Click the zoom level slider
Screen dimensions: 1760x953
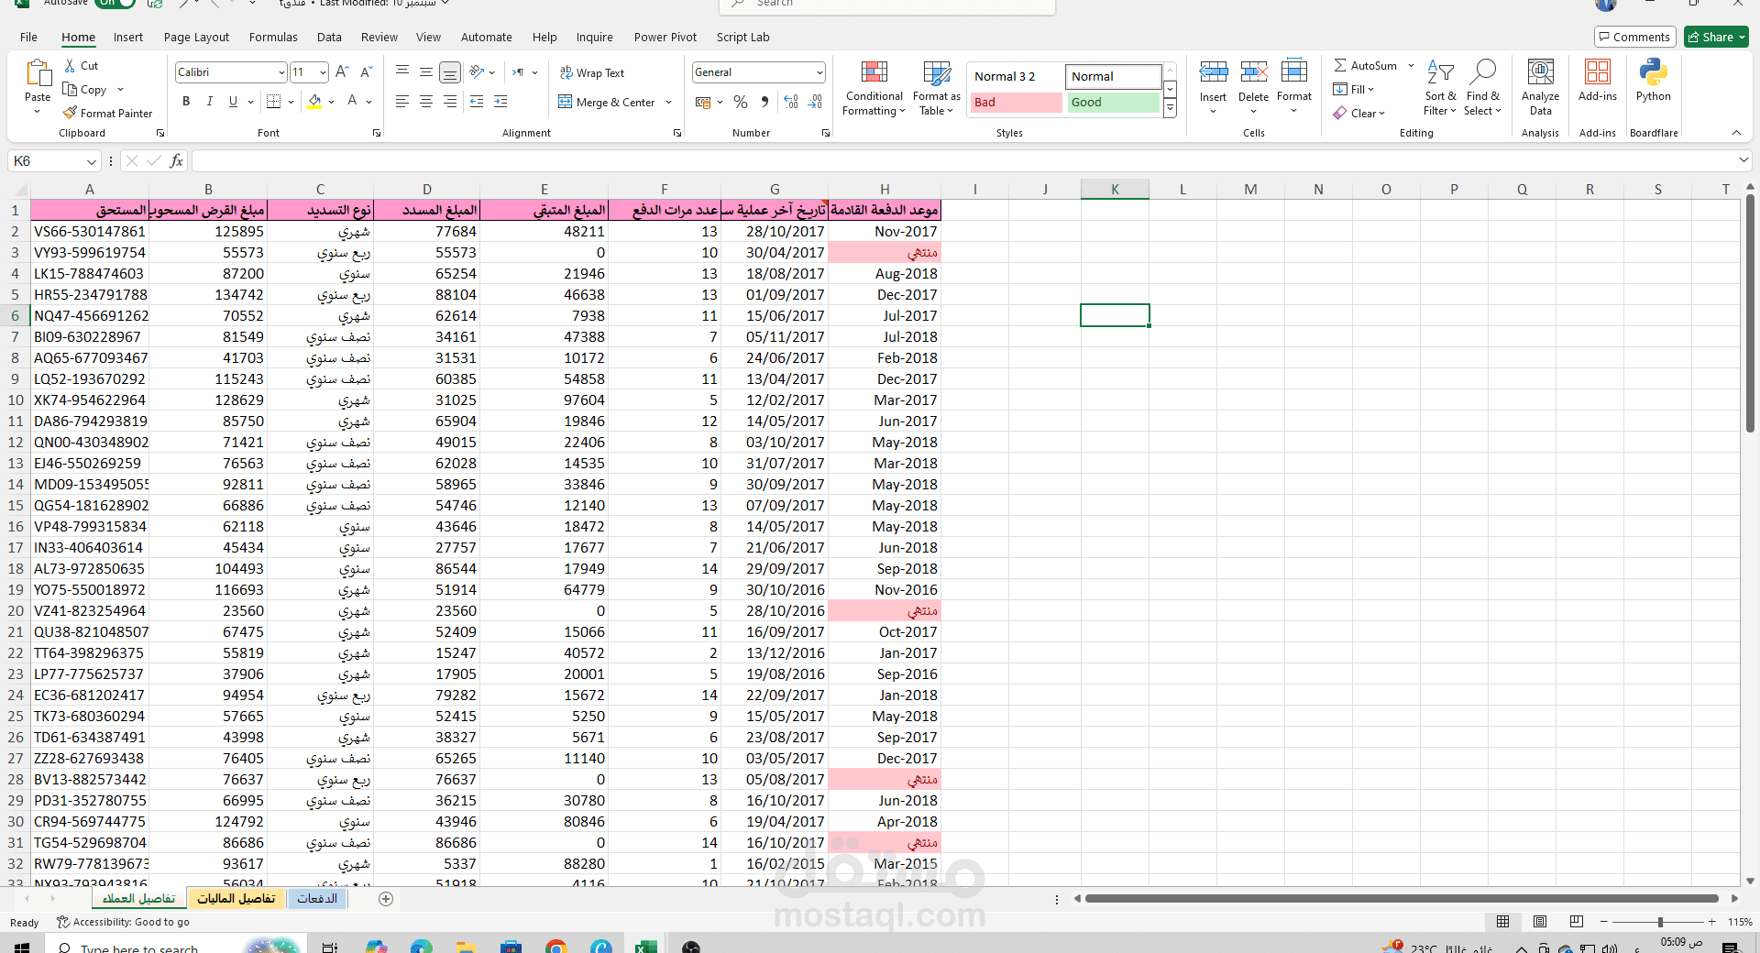1659,922
